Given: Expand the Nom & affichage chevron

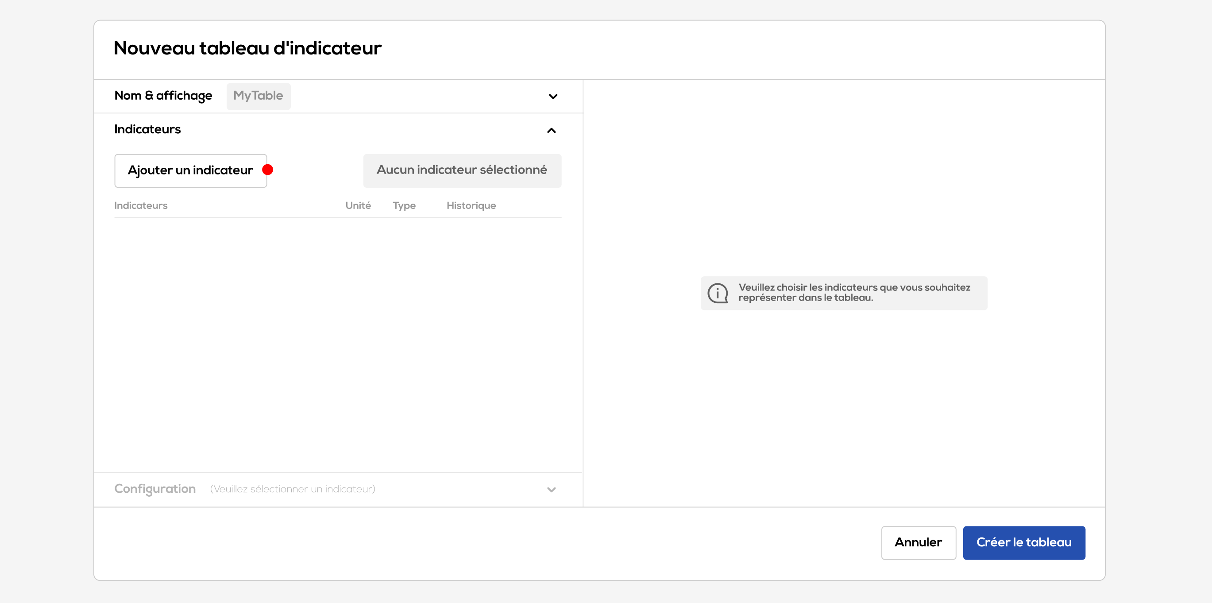Looking at the screenshot, I should pos(553,97).
